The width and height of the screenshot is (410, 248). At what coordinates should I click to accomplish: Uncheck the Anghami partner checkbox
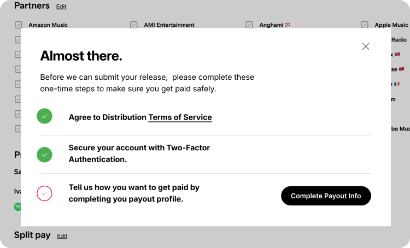click(x=249, y=25)
